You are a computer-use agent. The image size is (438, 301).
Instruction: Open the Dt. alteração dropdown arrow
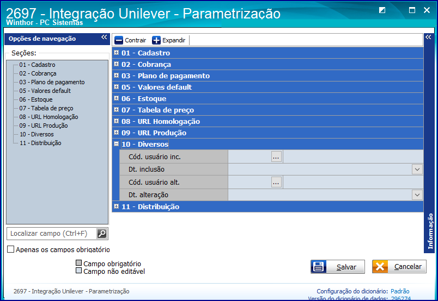tap(417, 195)
